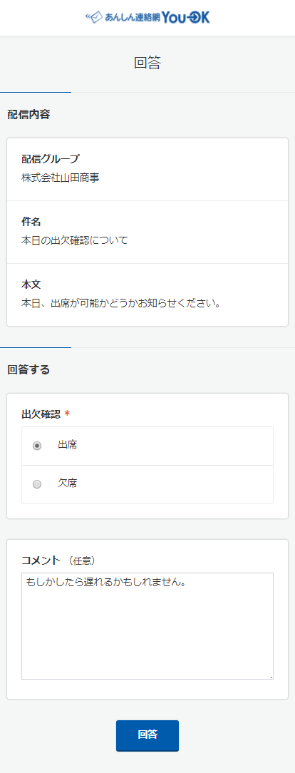Click inside the コメント text area
The height and width of the screenshot is (773, 295).
point(147,626)
